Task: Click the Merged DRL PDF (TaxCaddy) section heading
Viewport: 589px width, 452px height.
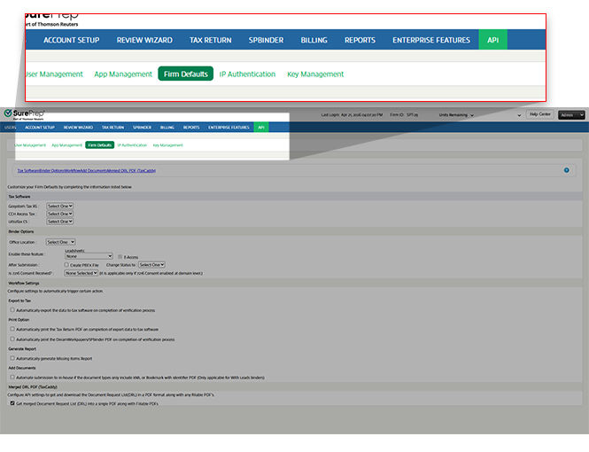Action: click(33, 386)
